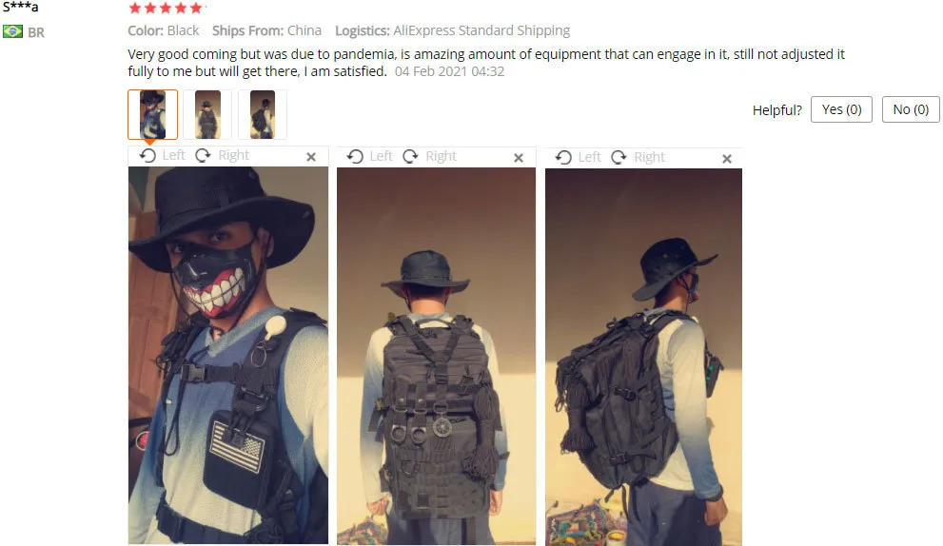The width and height of the screenshot is (943, 546).
Task: Mark review unhelpful with No (0)
Action: pos(911,109)
